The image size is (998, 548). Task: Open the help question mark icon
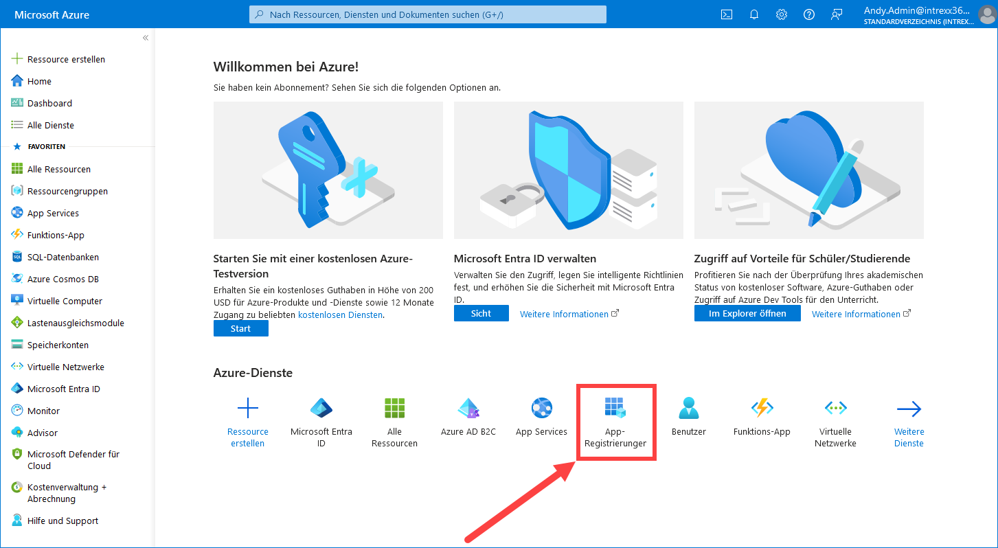[x=809, y=14]
